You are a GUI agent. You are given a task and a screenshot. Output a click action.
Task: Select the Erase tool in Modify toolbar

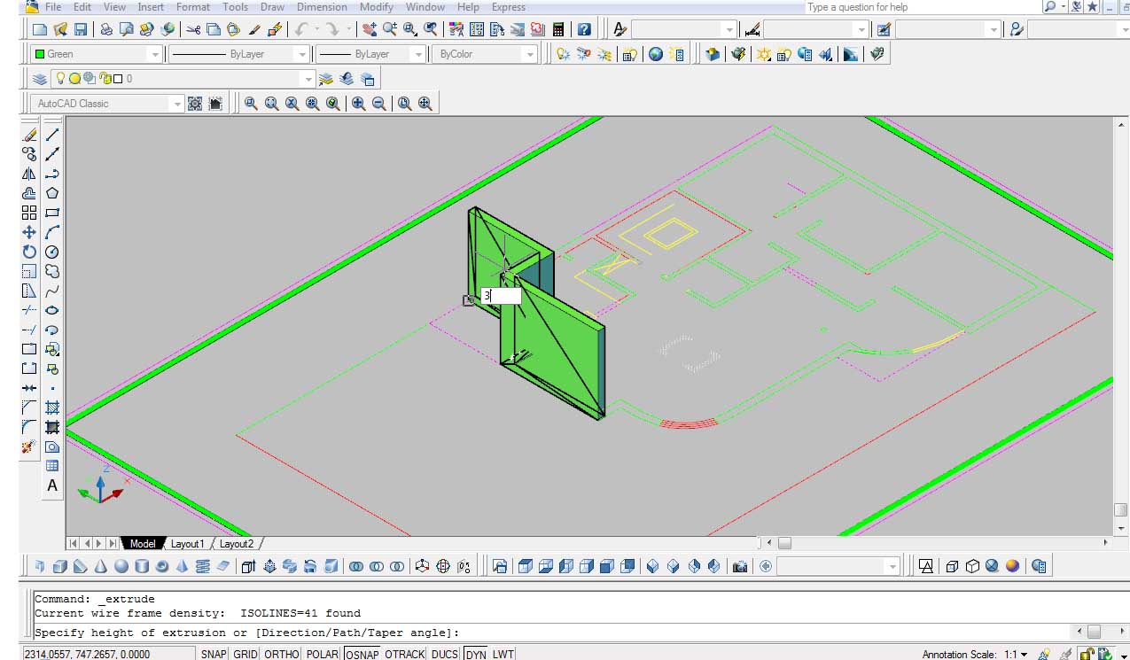point(29,135)
